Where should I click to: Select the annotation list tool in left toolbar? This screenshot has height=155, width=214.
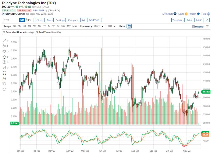pyautogui.click(x=4, y=46)
